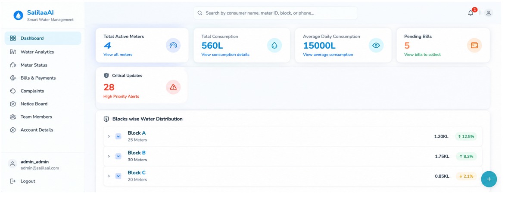The width and height of the screenshot is (505, 200).
Task: Click the Block B title text
Action: (x=137, y=153)
